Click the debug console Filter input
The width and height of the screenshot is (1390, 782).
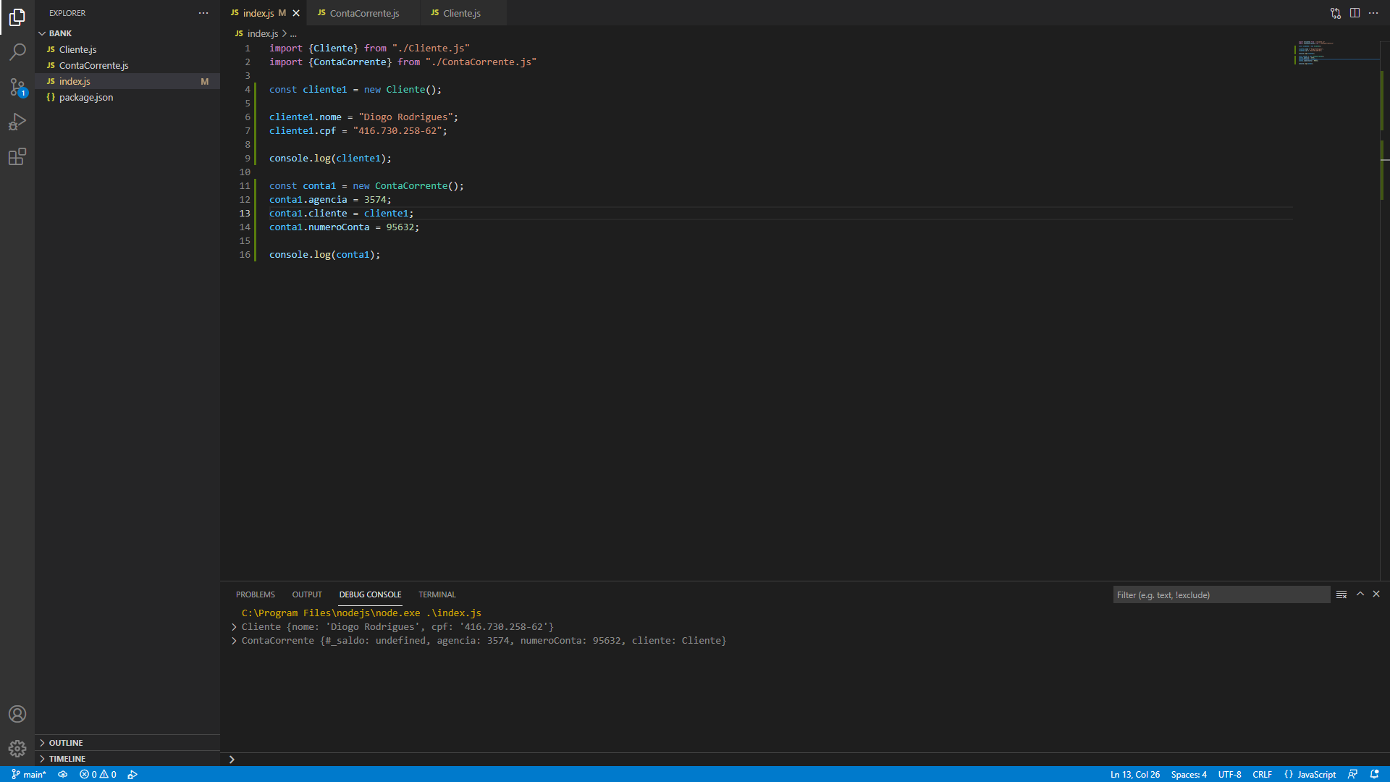[x=1221, y=595]
